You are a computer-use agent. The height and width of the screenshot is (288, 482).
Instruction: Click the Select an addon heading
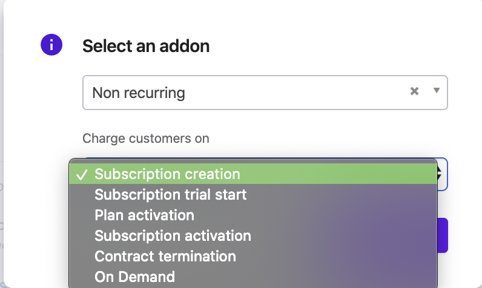tap(146, 46)
